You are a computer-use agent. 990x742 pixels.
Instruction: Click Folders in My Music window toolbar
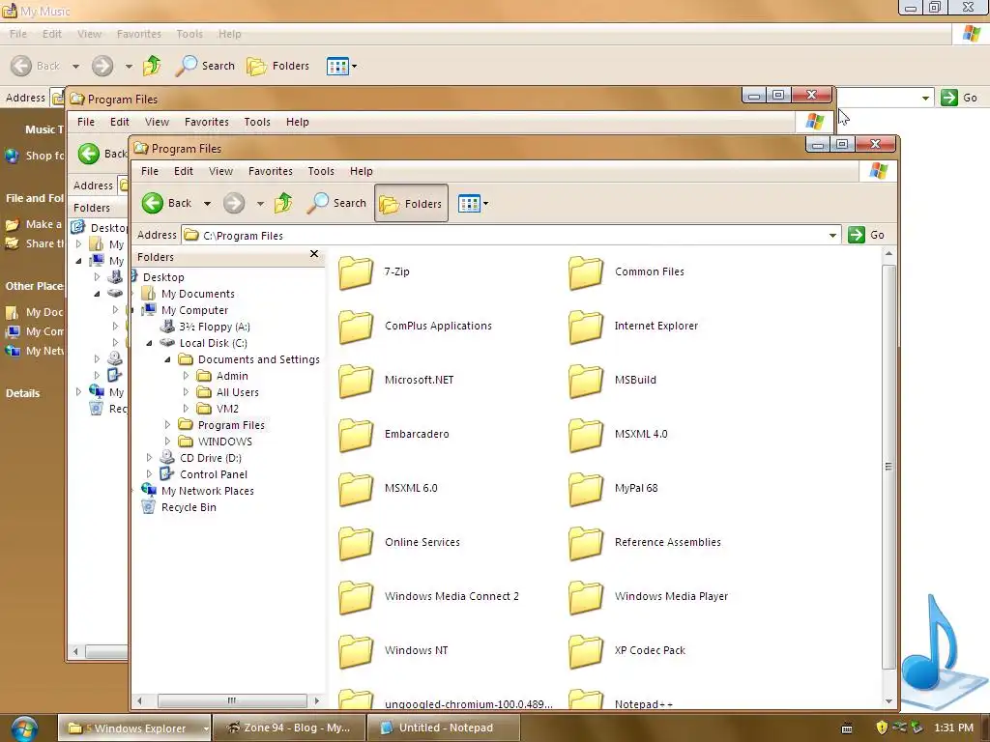277,66
